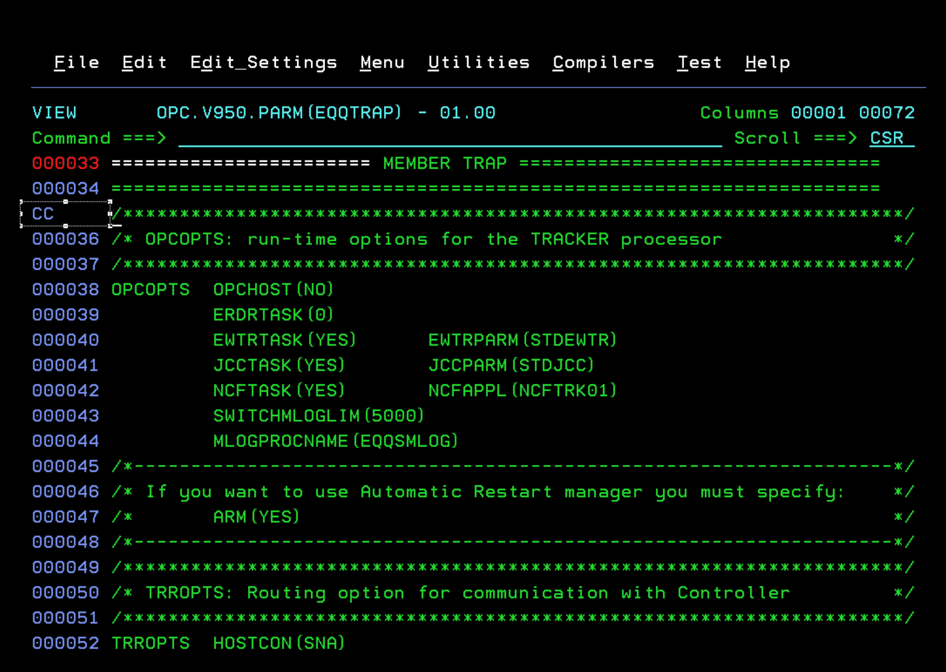Image resolution: width=946 pixels, height=672 pixels.
Task: Click the MEMBER TRAP header line
Action: pyautogui.click(x=445, y=163)
